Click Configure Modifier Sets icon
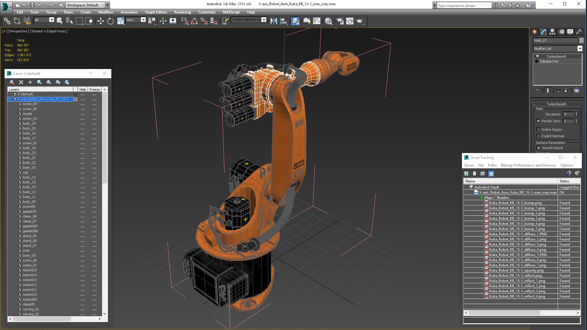Viewport: 587px width, 330px height. point(577,90)
